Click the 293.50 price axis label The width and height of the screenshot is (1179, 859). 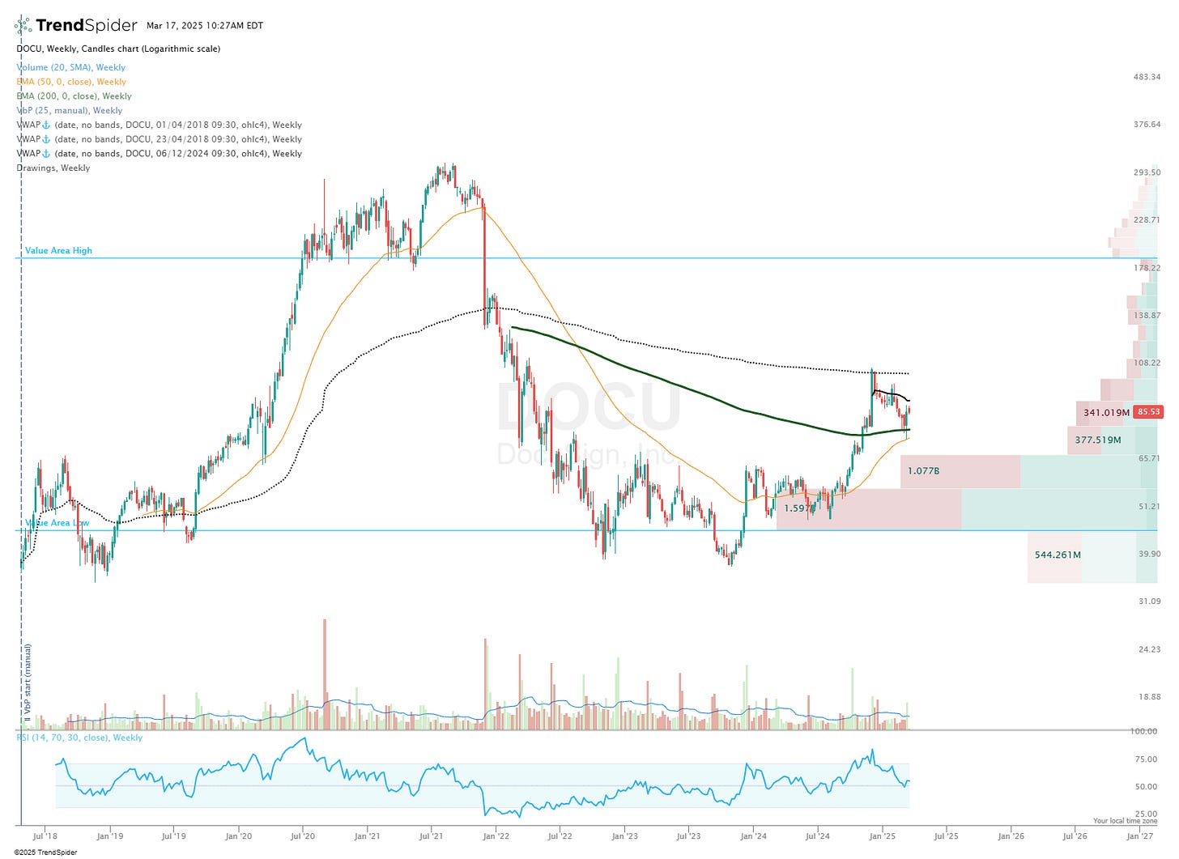[1147, 172]
